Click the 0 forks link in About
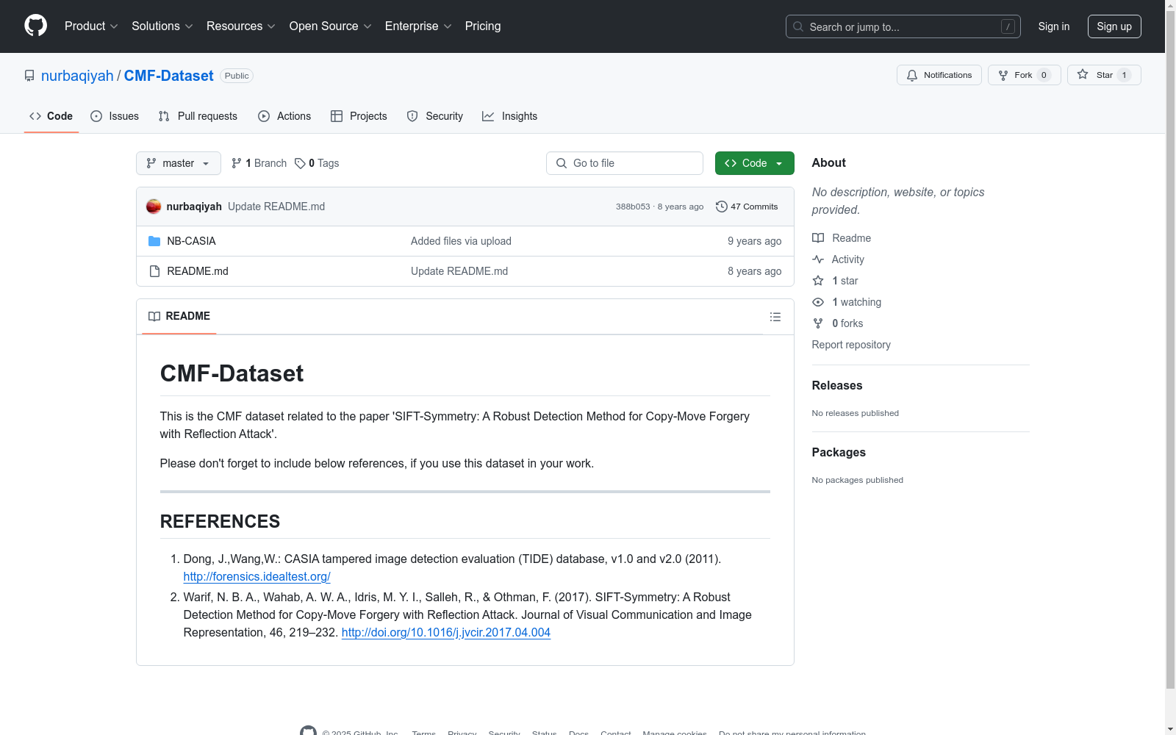This screenshot has height=735, width=1176. click(847, 323)
